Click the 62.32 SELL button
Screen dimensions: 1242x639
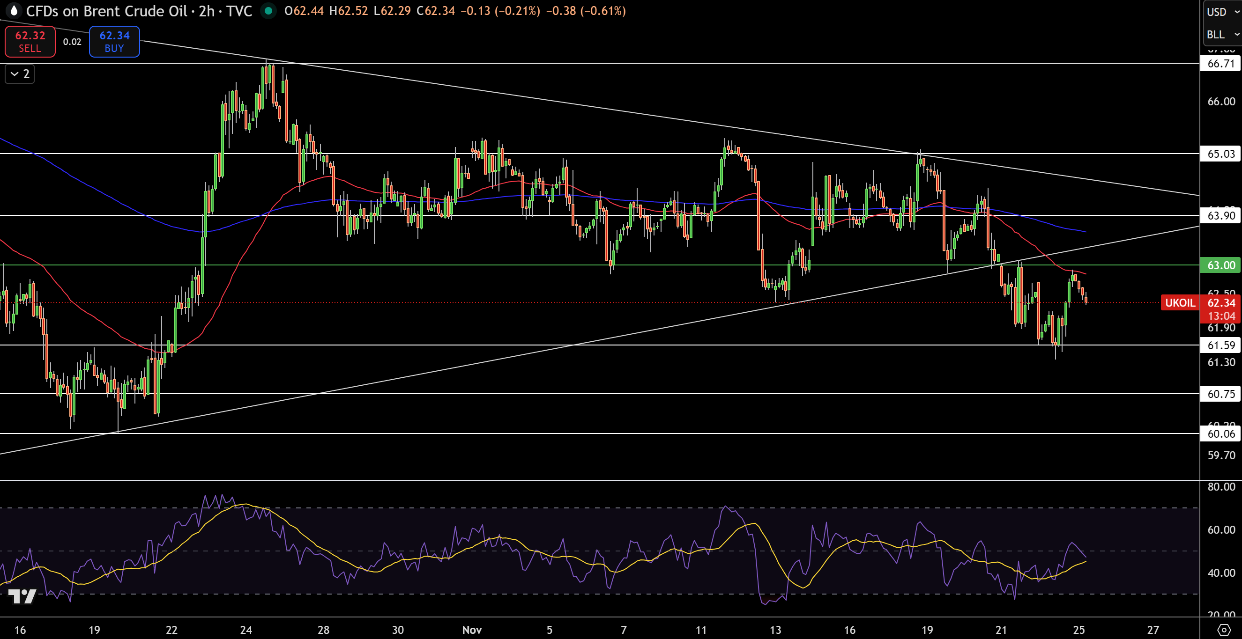pyautogui.click(x=30, y=42)
